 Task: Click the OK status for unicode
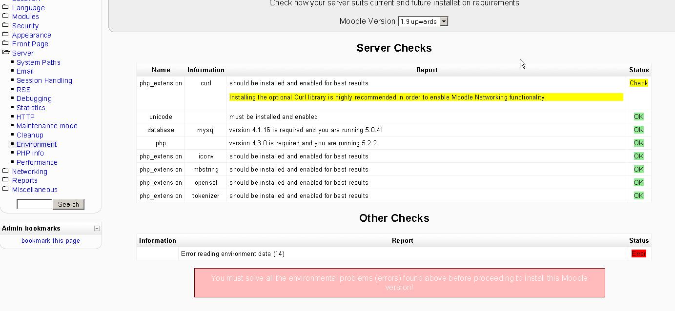tap(638, 117)
